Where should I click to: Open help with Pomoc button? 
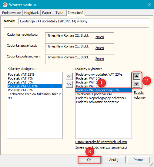coord(139,160)
